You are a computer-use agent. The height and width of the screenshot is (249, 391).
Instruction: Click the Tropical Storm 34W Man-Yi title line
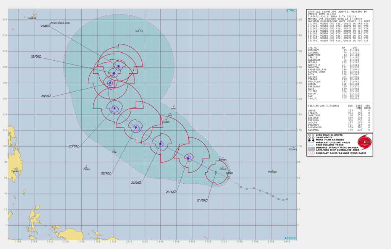(338, 12)
